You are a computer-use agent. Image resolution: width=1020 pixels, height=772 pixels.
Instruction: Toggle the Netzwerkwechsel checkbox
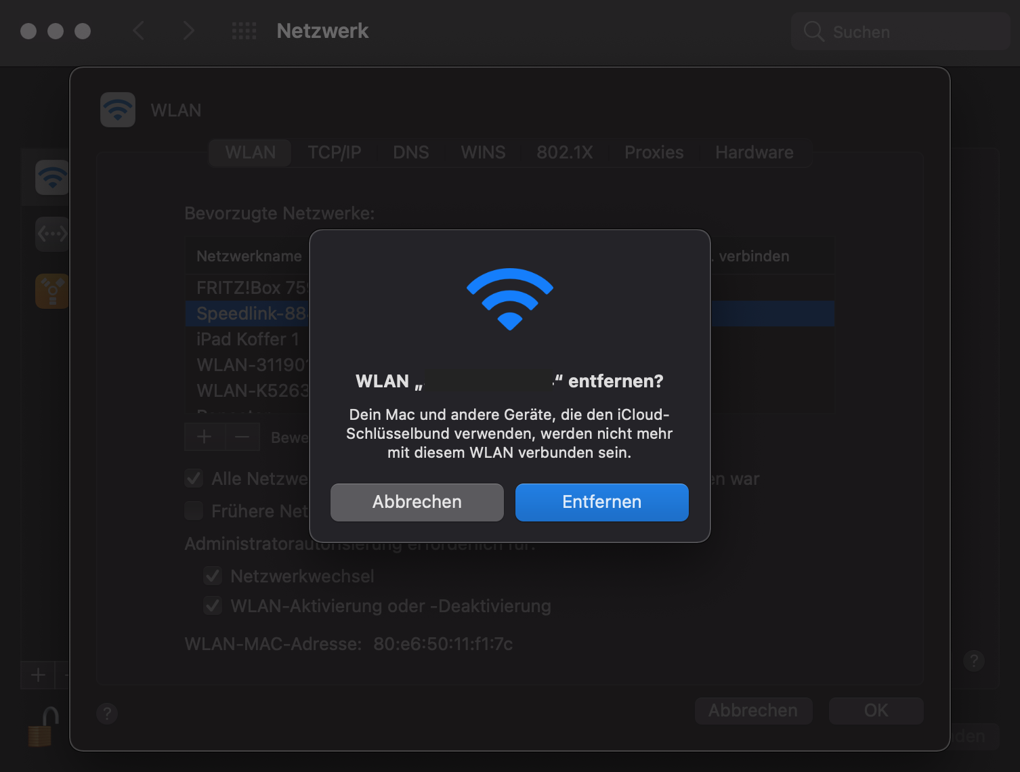(213, 576)
